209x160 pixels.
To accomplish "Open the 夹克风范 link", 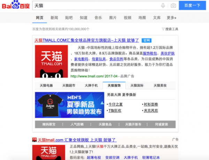I will (151, 111).
